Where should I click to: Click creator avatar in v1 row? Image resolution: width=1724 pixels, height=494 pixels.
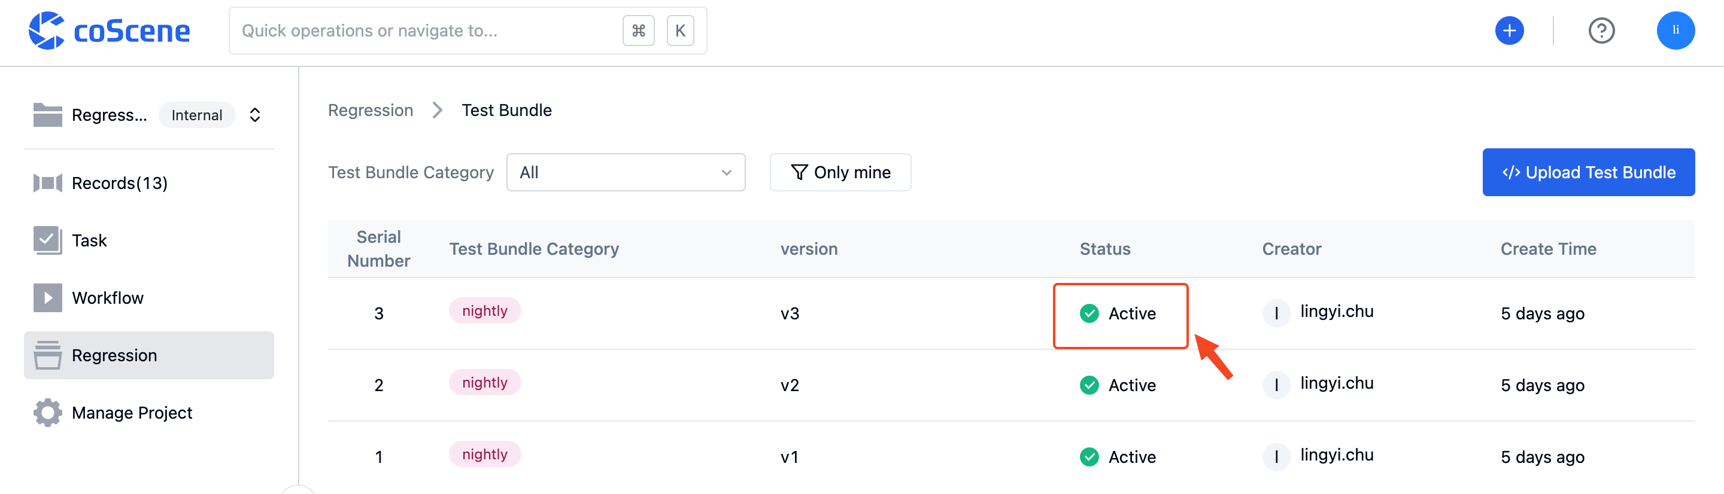1276,456
